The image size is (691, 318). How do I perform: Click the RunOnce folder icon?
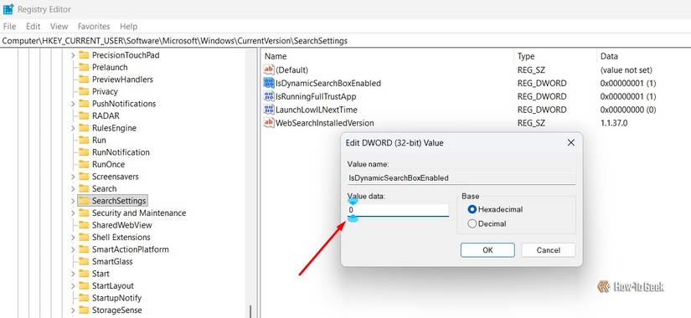(x=84, y=164)
